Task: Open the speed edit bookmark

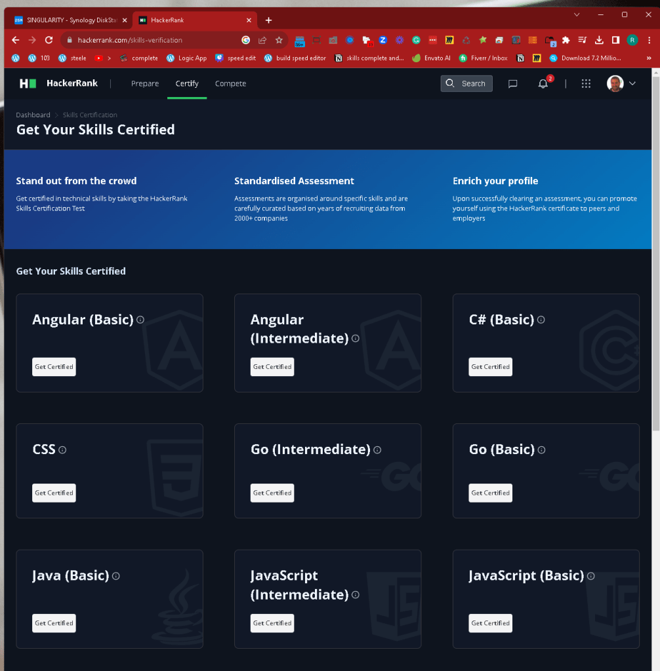Action: click(236, 58)
